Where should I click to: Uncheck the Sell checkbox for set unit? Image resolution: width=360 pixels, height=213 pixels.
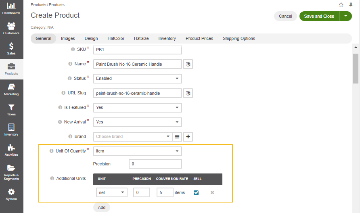coord(196,193)
